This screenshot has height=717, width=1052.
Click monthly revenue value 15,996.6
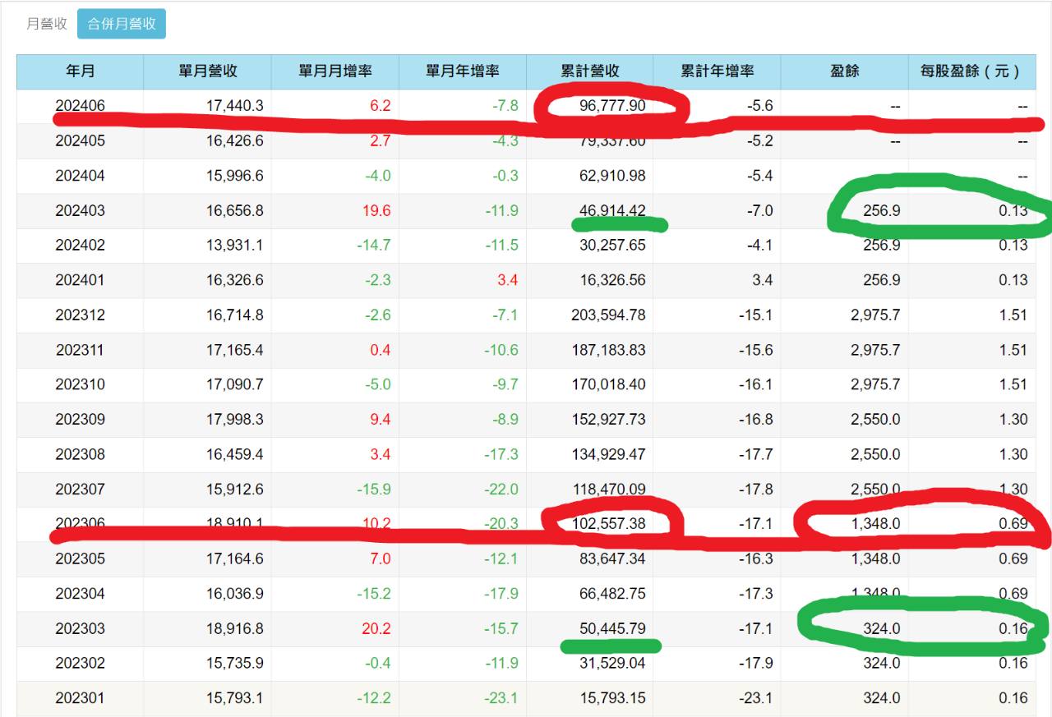pyautogui.click(x=235, y=176)
